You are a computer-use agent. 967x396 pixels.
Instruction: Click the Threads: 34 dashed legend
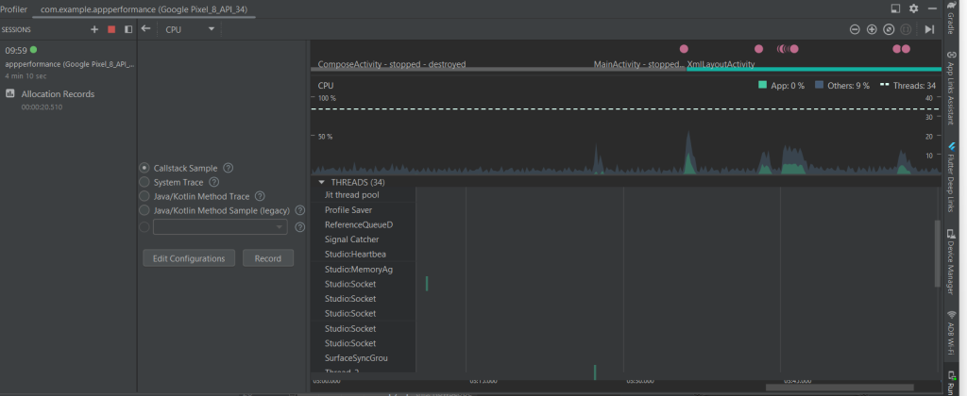tap(908, 86)
